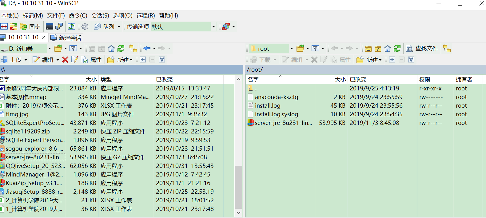This screenshot has height=218, width=486.
Task: Open the 标记(M) menu
Action: [x=33, y=16]
